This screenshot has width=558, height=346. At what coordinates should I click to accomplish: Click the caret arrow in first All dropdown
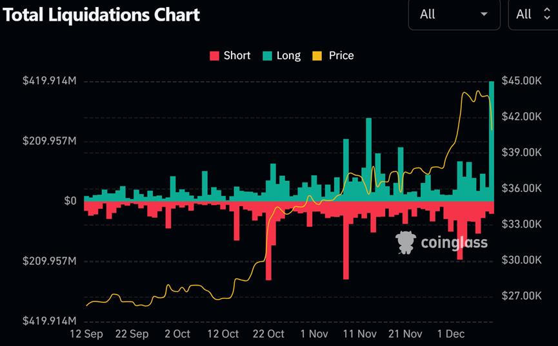[x=484, y=14]
